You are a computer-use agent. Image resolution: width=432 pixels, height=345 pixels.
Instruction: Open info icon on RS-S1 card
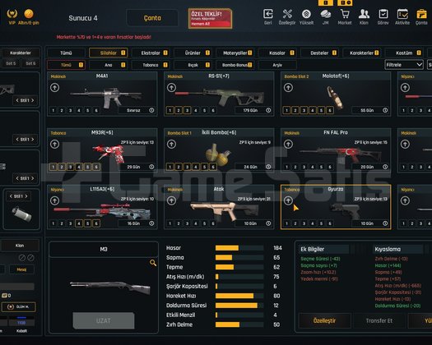pyautogui.click(x=268, y=110)
